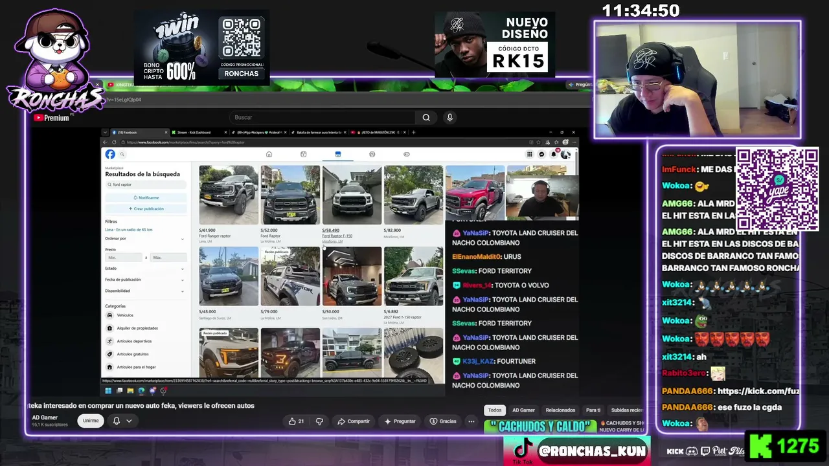Open the Facebook groups icon
The height and width of the screenshot is (466, 829).
click(x=372, y=154)
